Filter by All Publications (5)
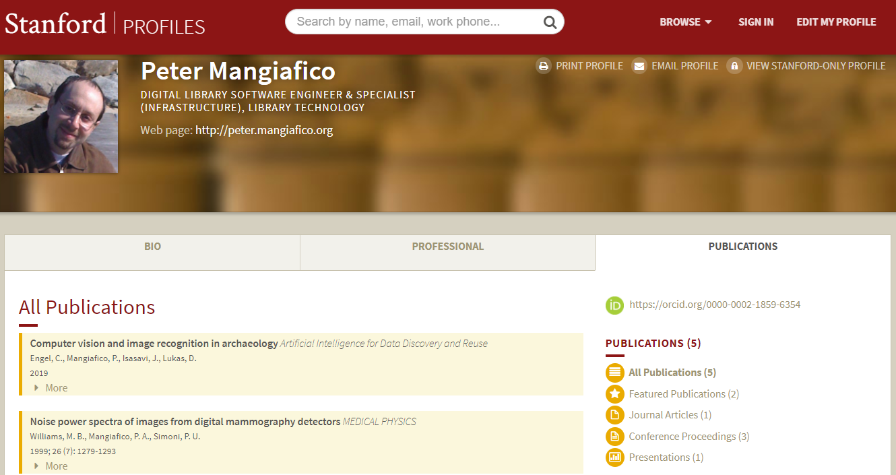Screen dimensions: 896x475 pos(672,373)
